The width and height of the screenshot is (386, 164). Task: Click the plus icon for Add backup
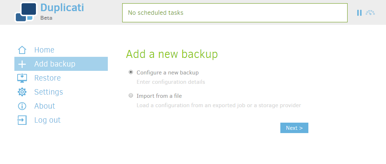point(22,64)
